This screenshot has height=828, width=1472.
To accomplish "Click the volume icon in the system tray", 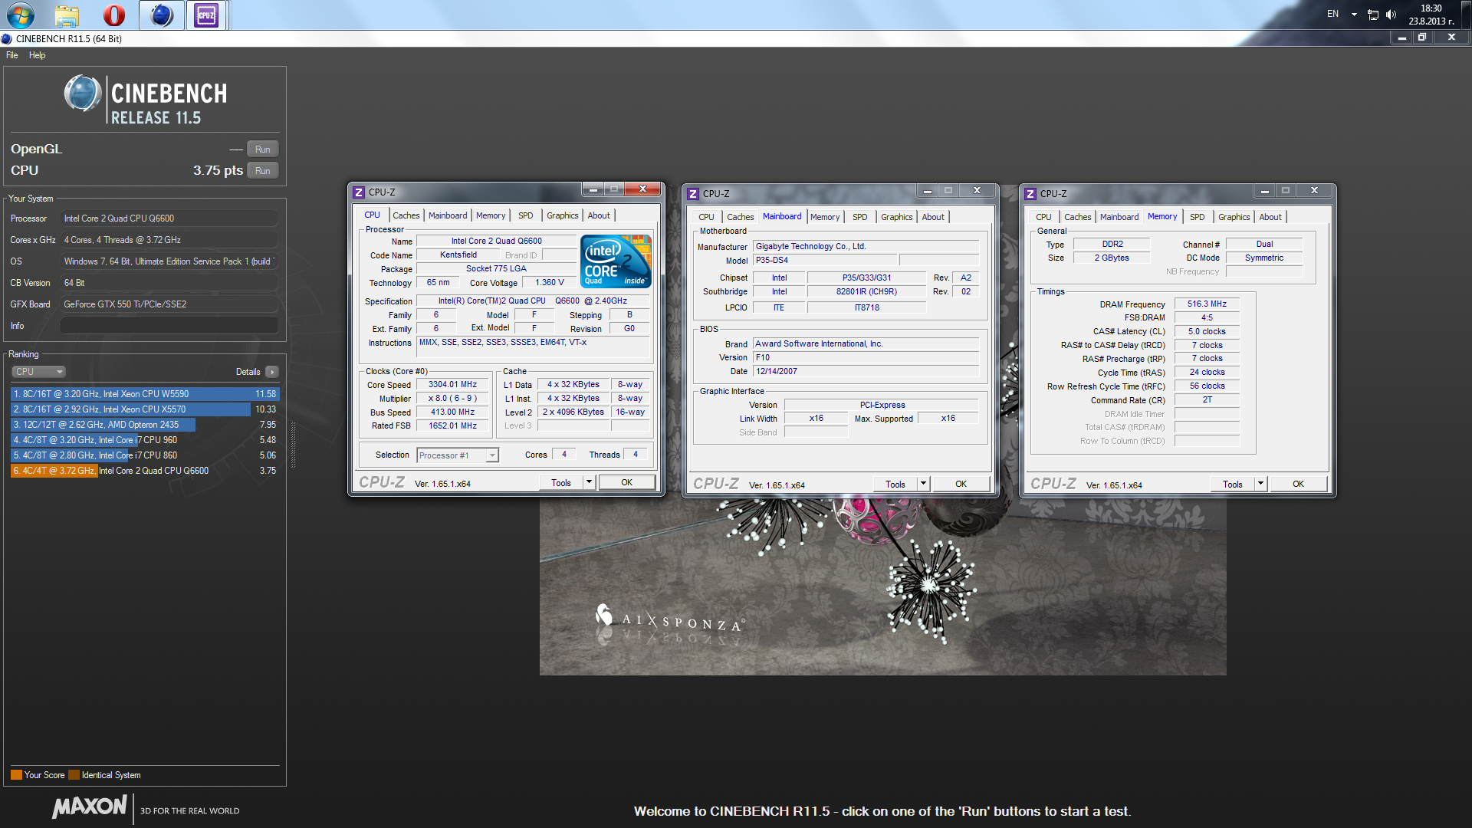I will [x=1391, y=15].
